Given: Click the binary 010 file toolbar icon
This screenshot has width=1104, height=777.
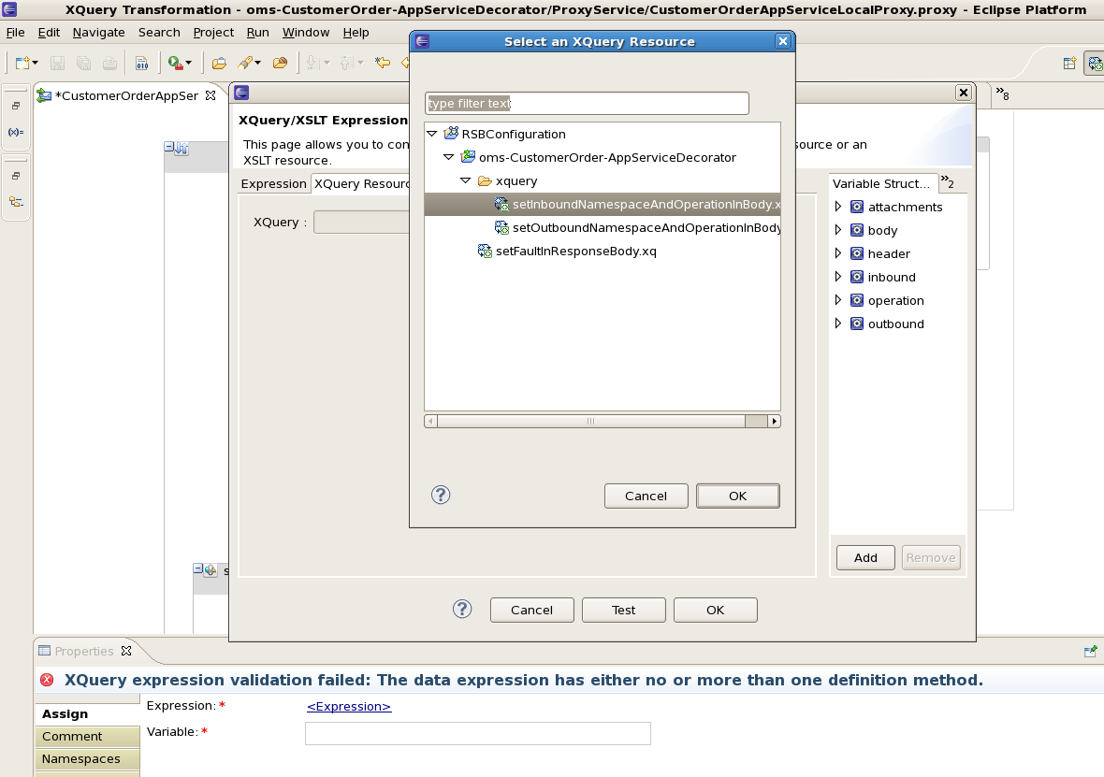Looking at the screenshot, I should click(141, 64).
